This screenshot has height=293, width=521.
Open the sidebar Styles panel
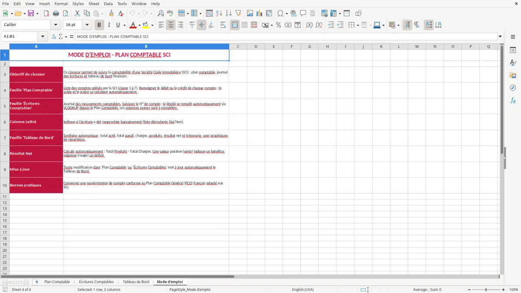pyautogui.click(x=513, y=63)
